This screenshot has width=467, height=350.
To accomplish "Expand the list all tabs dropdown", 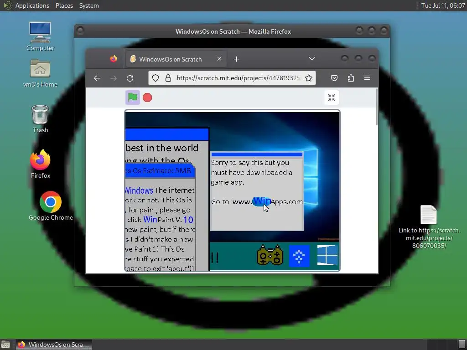I will click(x=312, y=59).
